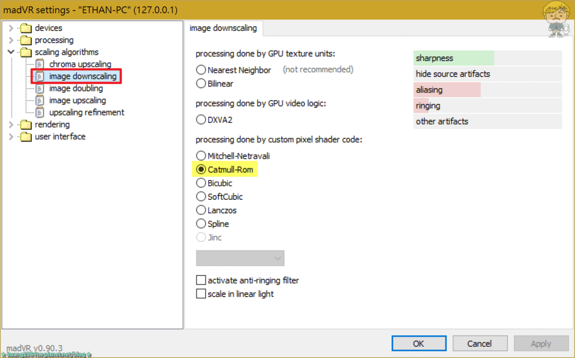Select the Mitchell-Netravali radio option
This screenshot has width=575, height=358.
201,156
